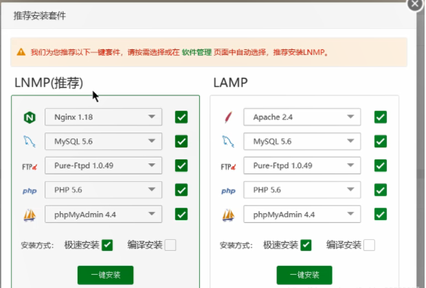The image size is (426, 288).
Task: Click the MySQL dolphin icon in LNMP
Action: click(x=29, y=141)
